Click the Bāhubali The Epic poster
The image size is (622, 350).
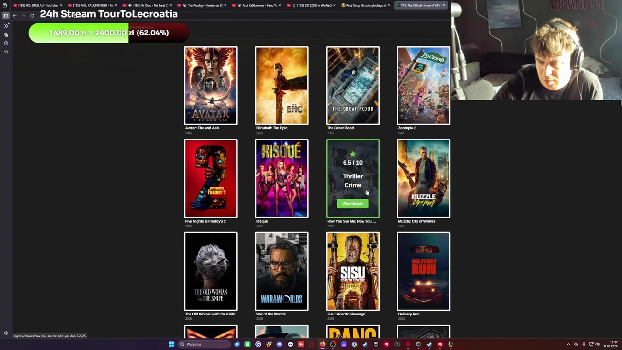281,86
